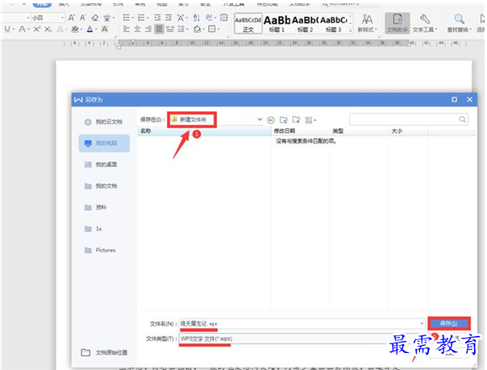
Task: Click the back navigation icon in dialog
Action: [271, 120]
